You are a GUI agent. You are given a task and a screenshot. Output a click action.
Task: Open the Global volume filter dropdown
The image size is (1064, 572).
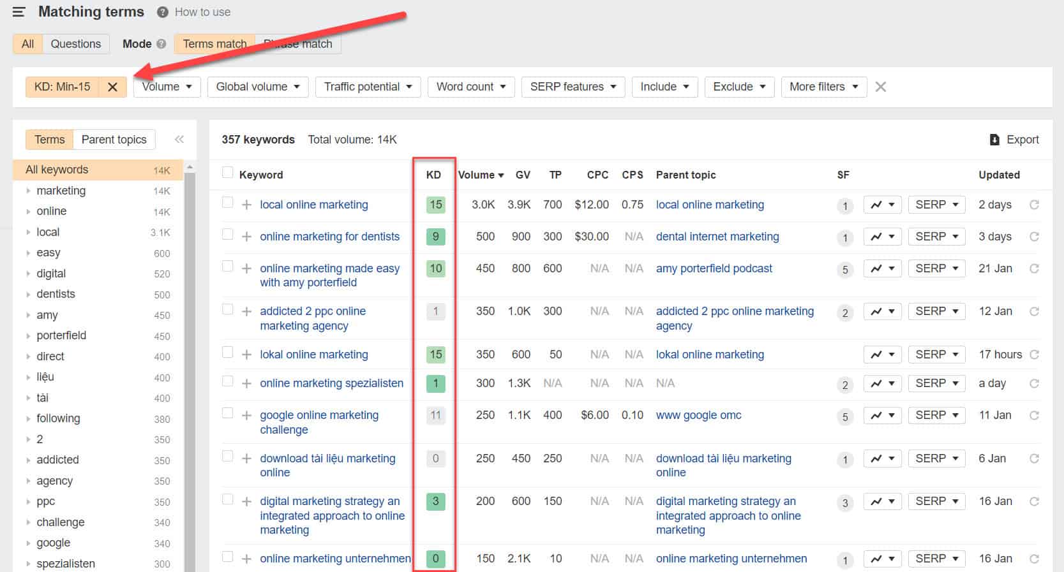pyautogui.click(x=258, y=87)
